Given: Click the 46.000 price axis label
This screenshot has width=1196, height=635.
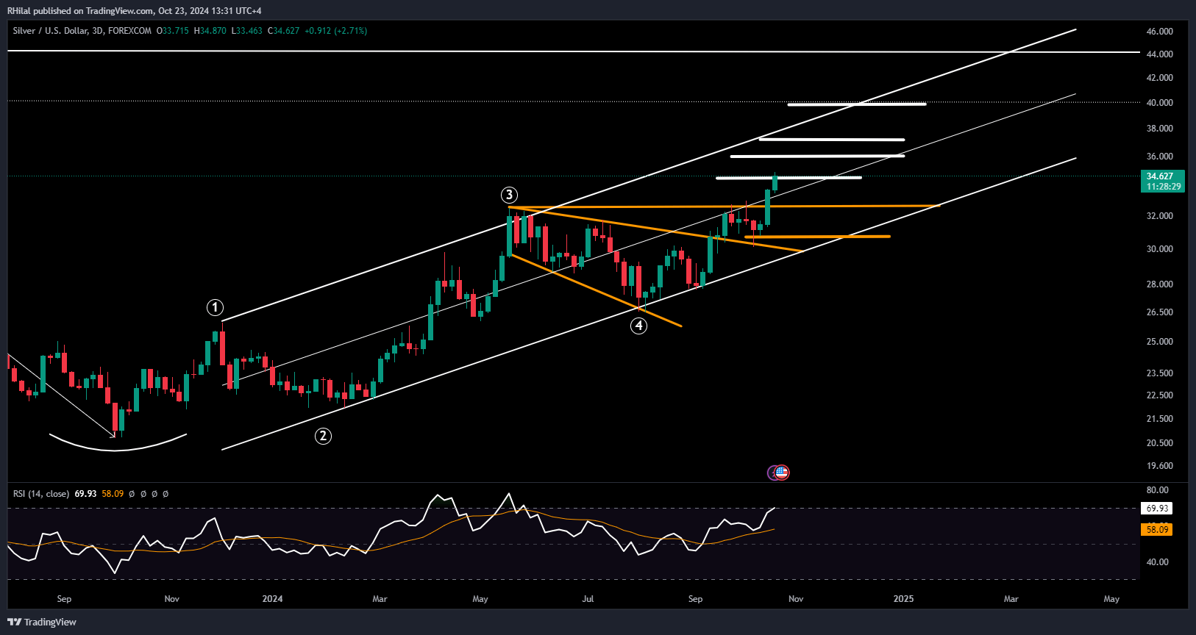Looking at the screenshot, I should 1160,32.
